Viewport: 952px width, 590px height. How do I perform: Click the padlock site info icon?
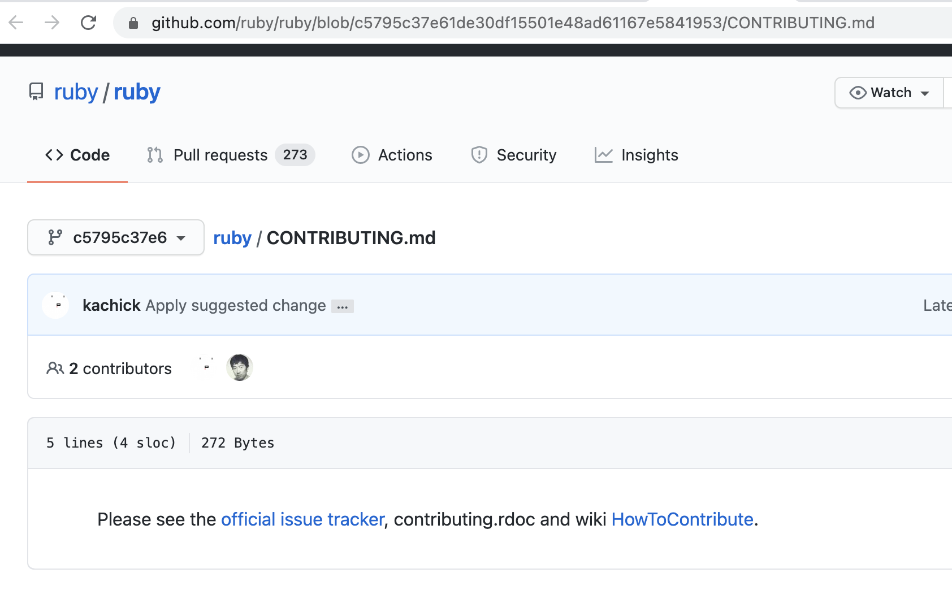click(x=133, y=23)
